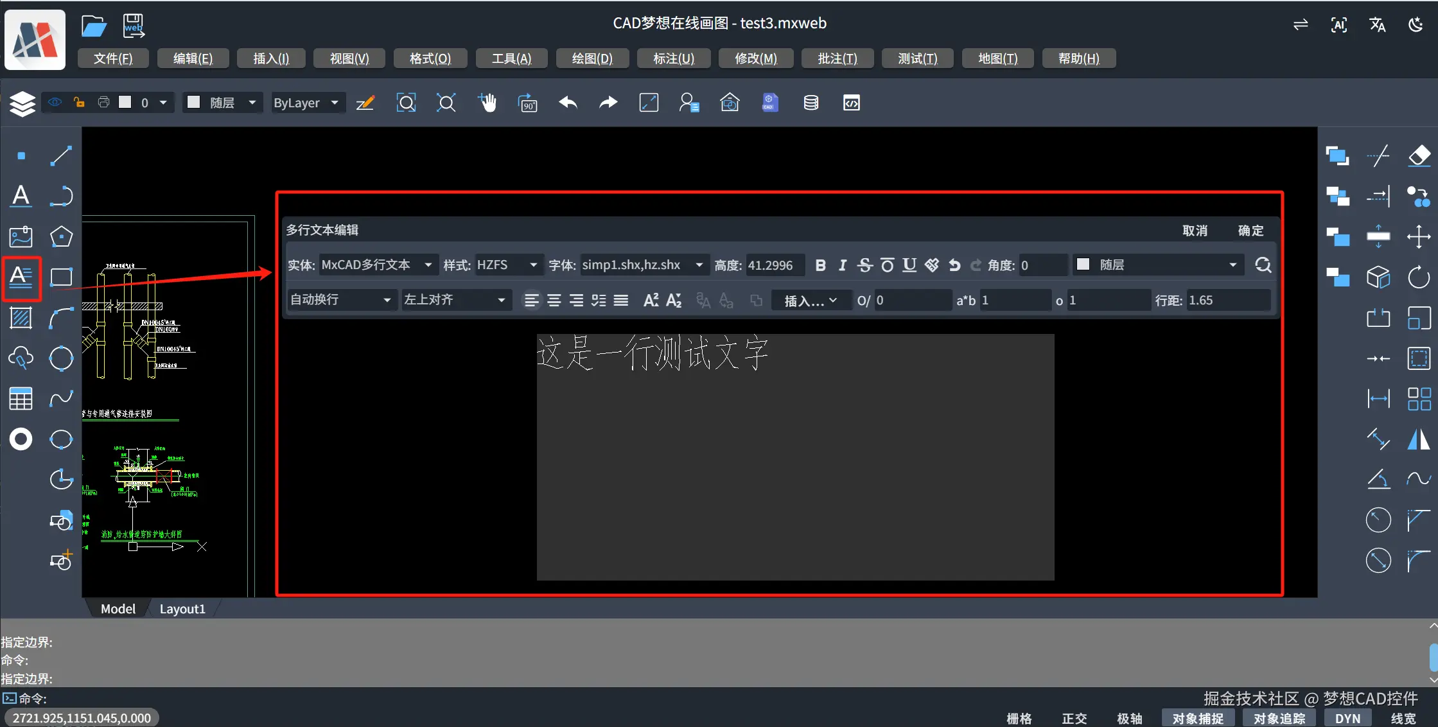
Task: Toggle bold text formatting
Action: [x=820, y=265]
